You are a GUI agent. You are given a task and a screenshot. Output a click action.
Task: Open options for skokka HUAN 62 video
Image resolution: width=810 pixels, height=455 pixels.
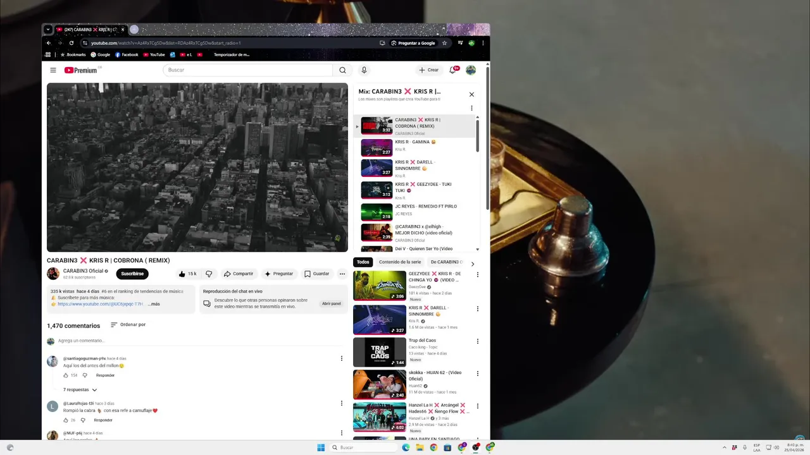coord(477,373)
